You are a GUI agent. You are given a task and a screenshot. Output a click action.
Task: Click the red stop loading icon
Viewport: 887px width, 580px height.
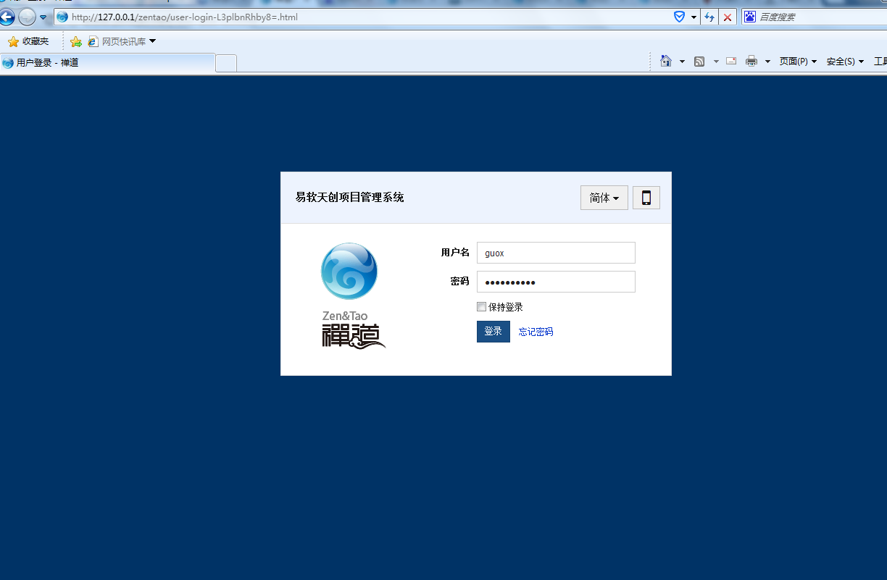click(x=728, y=17)
